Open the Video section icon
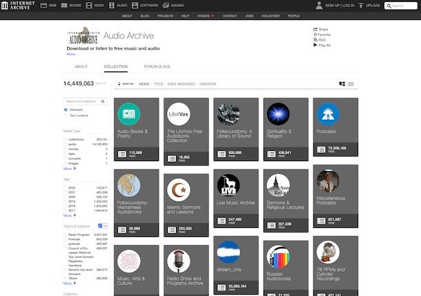 tap(89, 6)
